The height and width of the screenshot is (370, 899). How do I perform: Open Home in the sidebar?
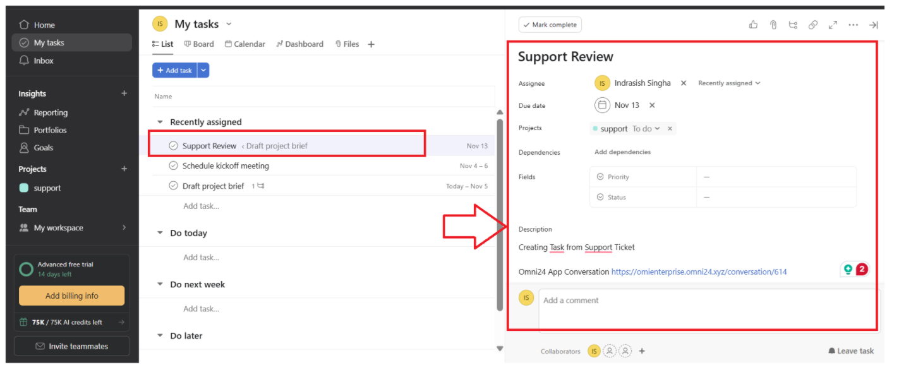(37, 25)
